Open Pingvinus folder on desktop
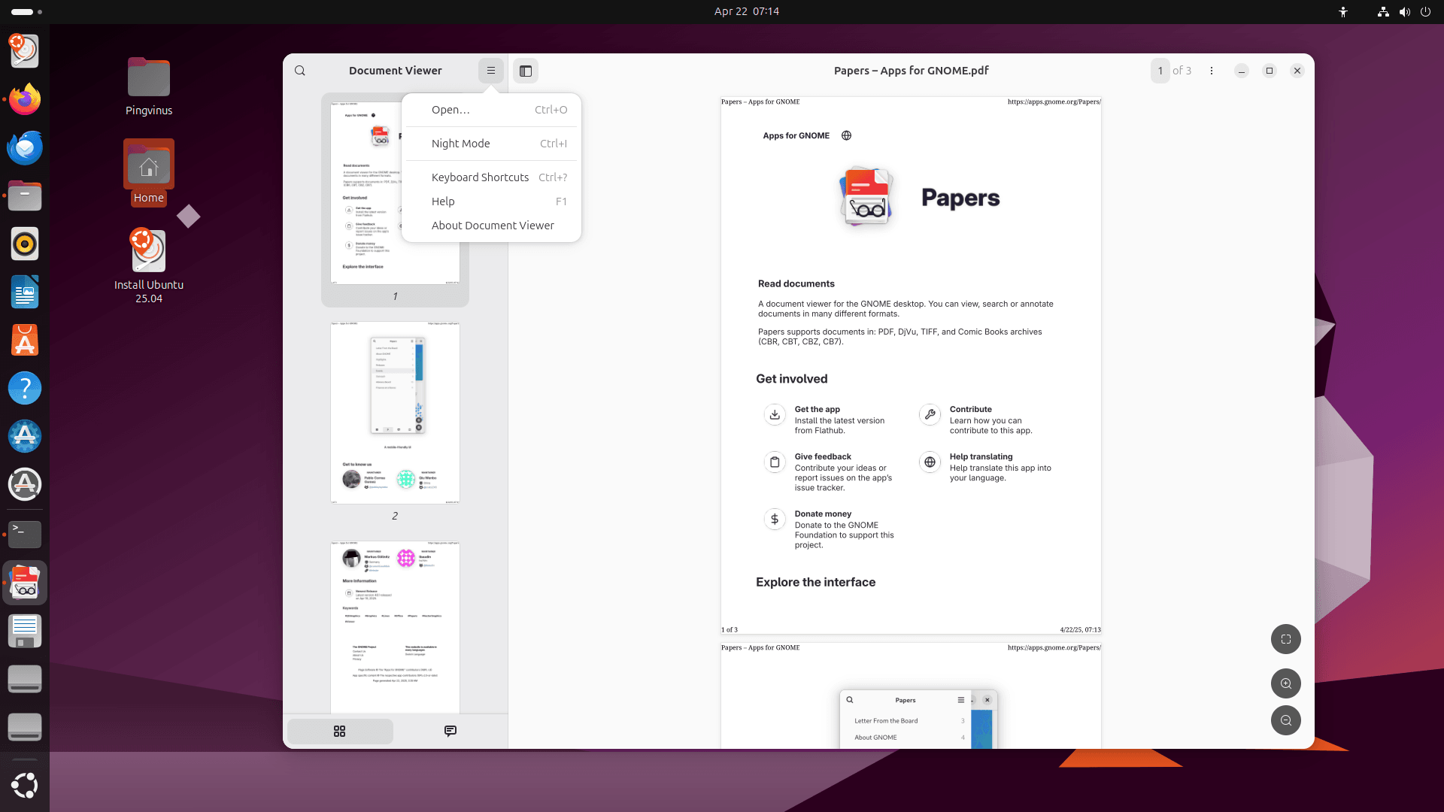The height and width of the screenshot is (812, 1444). click(x=149, y=86)
